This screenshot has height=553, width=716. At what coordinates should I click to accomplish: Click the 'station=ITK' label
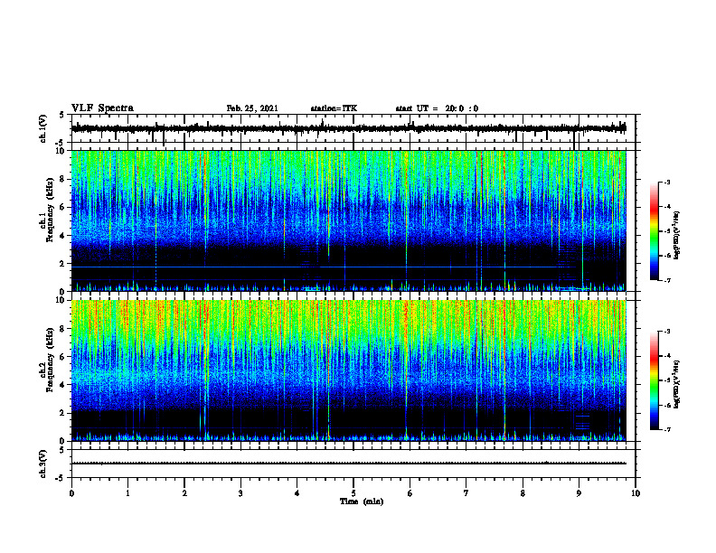[334, 108]
